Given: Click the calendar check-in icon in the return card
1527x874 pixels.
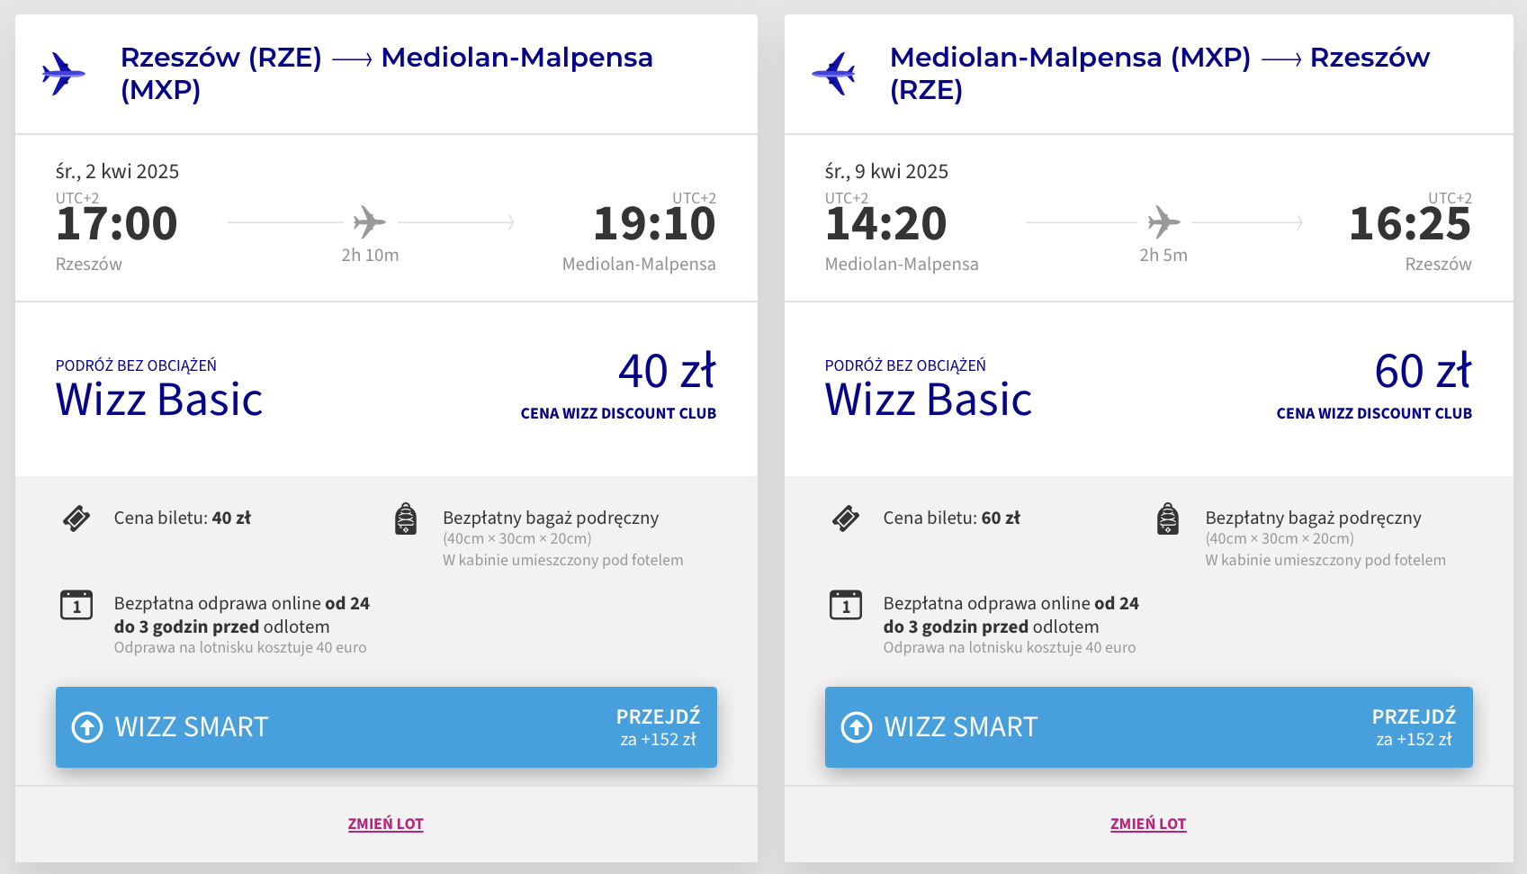Looking at the screenshot, I should coord(846,605).
